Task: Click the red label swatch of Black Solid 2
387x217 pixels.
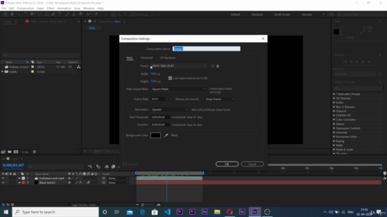Action: click(24, 183)
